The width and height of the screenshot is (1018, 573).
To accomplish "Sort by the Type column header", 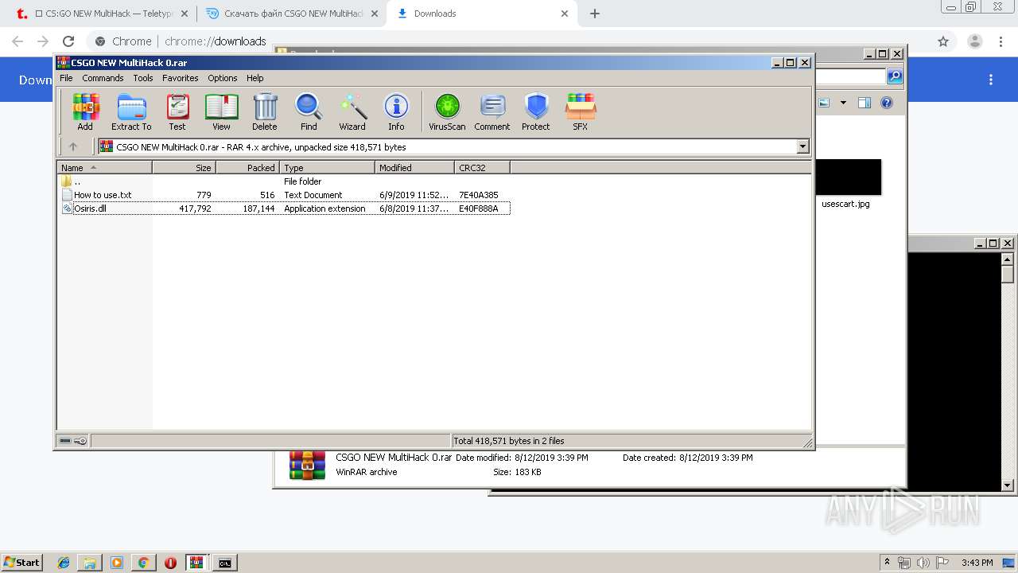I will point(327,168).
